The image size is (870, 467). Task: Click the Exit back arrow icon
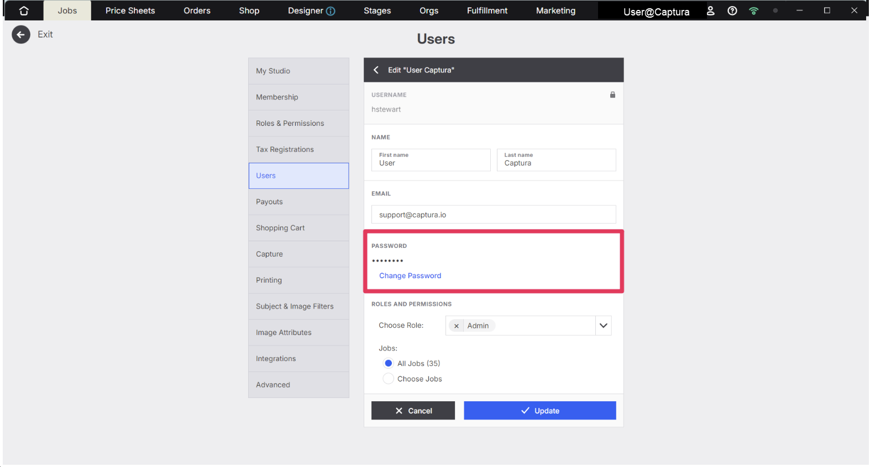coord(21,35)
